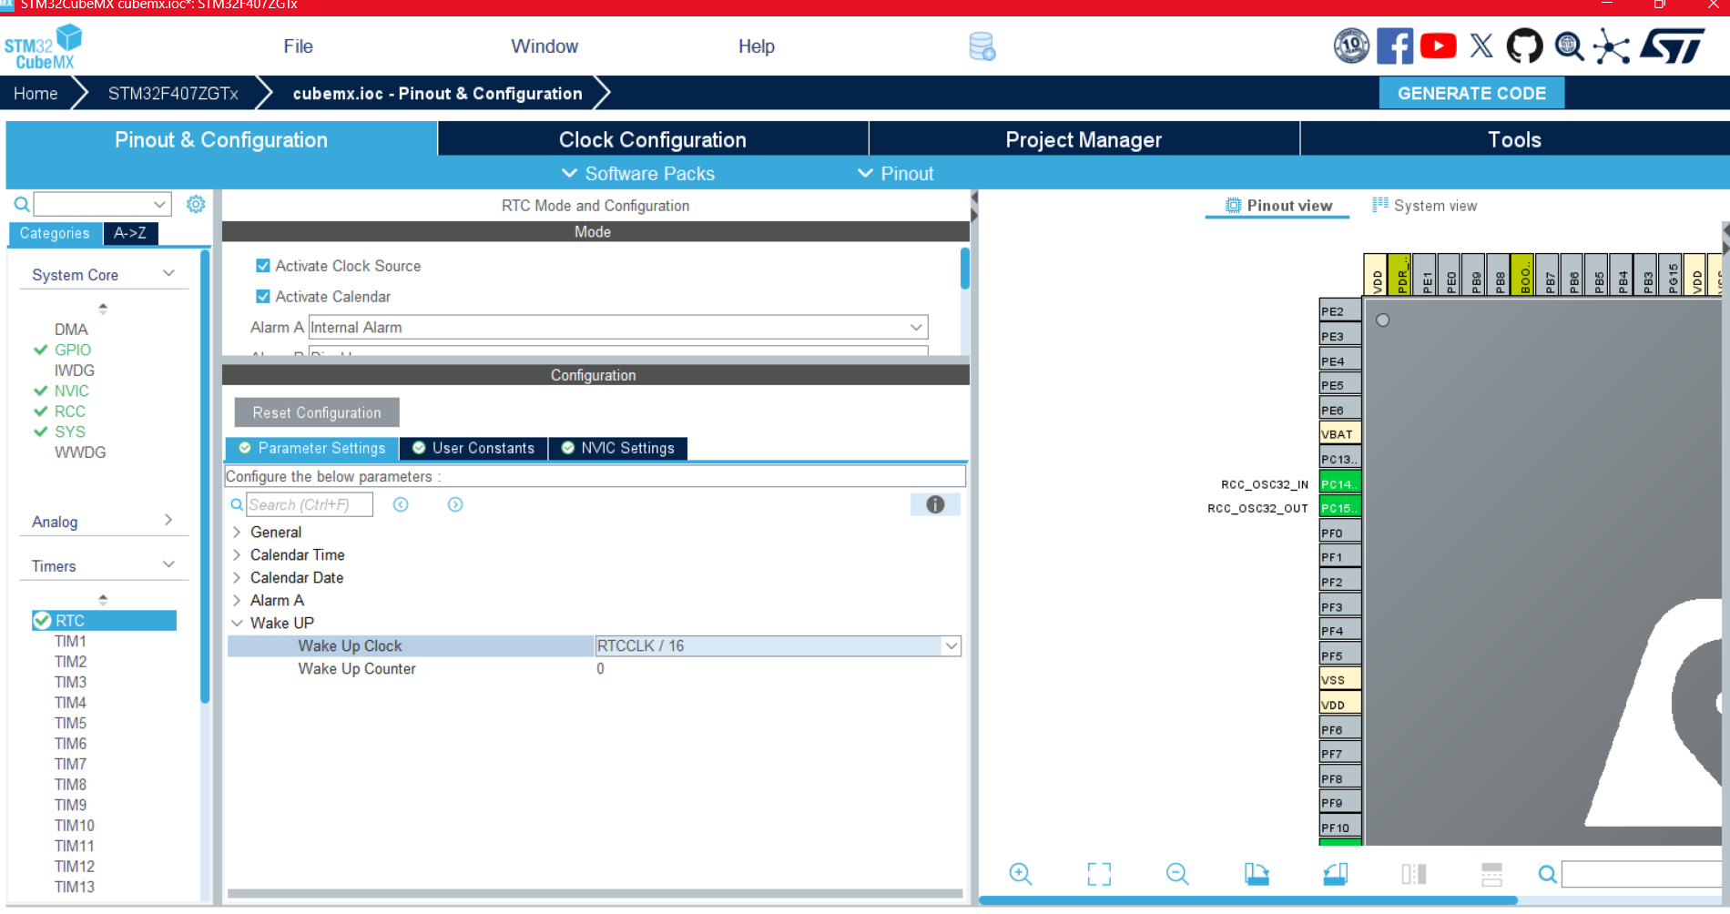Image resolution: width=1730 pixels, height=914 pixels.
Task: Select TIM1 in the Timers list
Action: 70,641
